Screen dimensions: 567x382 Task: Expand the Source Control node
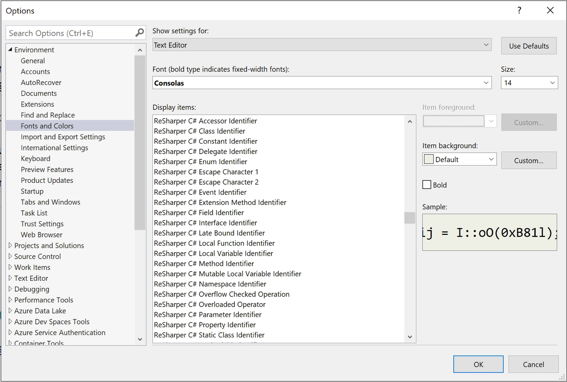[x=10, y=256]
